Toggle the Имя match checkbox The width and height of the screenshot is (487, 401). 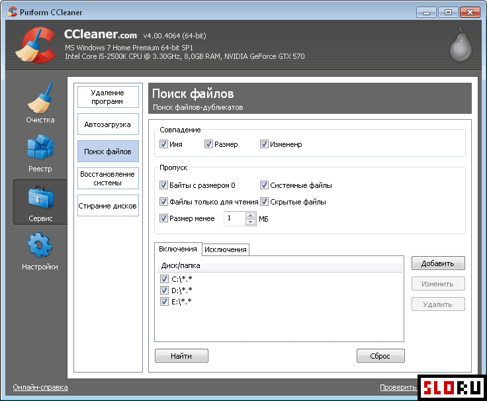click(x=163, y=144)
